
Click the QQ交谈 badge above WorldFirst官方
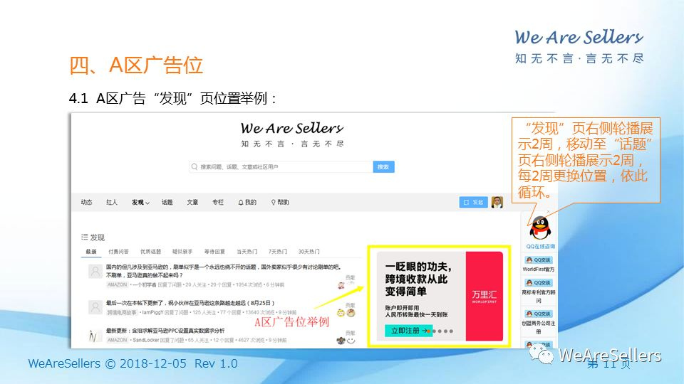539,260
